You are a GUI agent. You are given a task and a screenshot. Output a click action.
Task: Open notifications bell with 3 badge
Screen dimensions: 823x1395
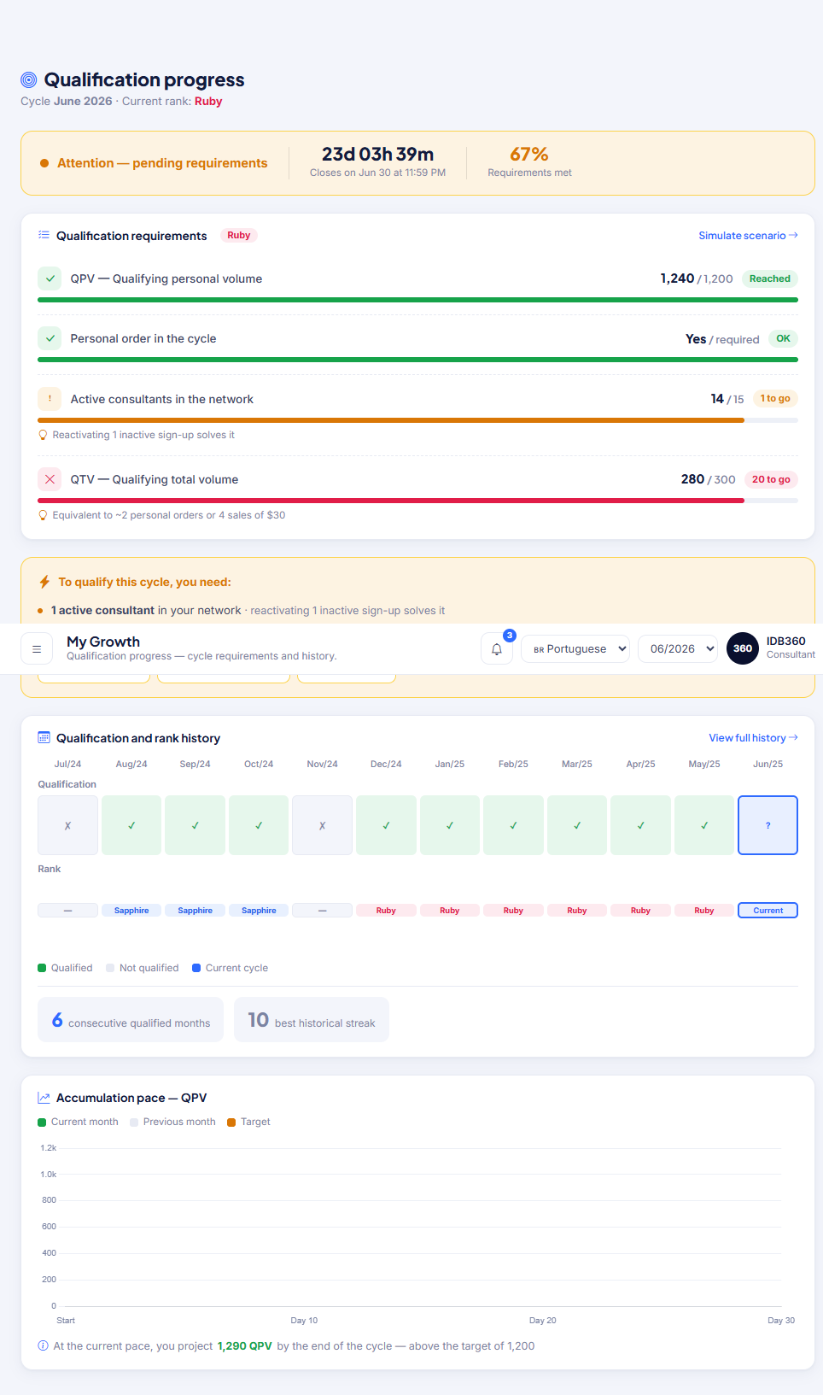coord(497,649)
